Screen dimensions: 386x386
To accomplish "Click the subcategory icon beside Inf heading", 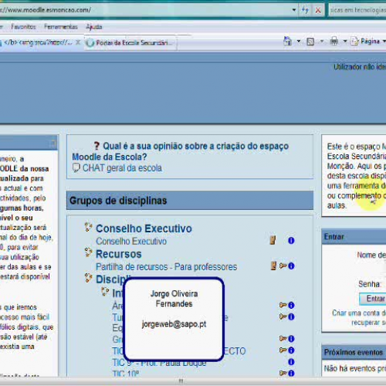I will point(105,292).
